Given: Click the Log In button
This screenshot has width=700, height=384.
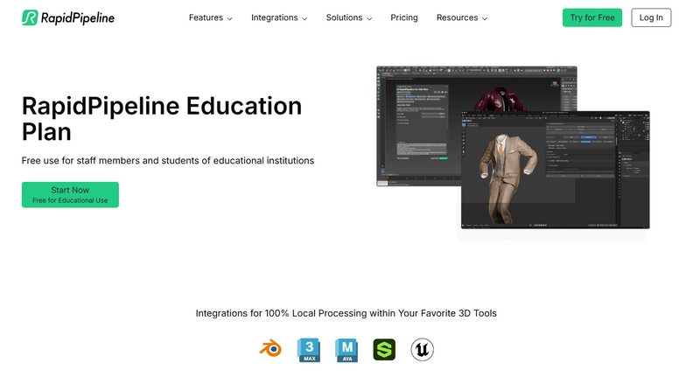Looking at the screenshot, I should pos(651,17).
